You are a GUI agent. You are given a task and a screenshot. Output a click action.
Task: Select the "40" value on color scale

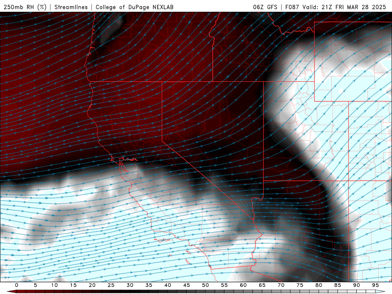(x=168, y=285)
